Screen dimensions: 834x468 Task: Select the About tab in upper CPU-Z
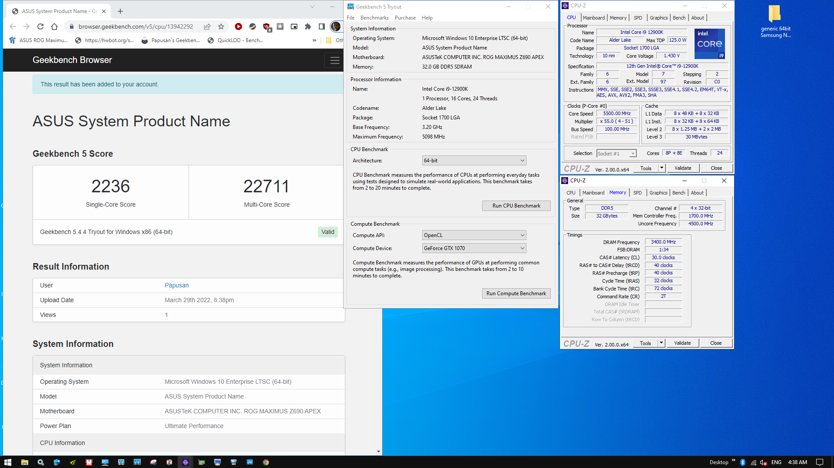[x=698, y=18]
